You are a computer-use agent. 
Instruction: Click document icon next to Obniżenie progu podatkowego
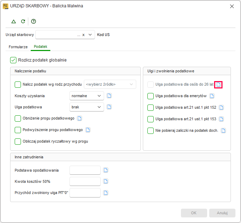[x=80, y=118]
